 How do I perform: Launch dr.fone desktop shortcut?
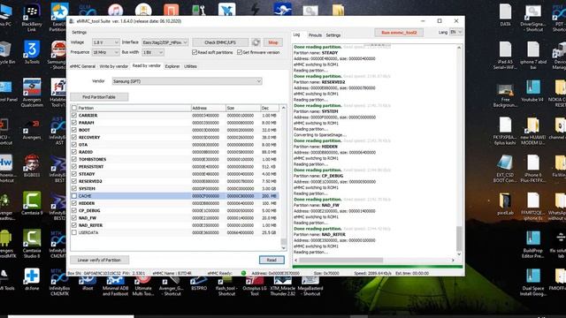coord(32,279)
